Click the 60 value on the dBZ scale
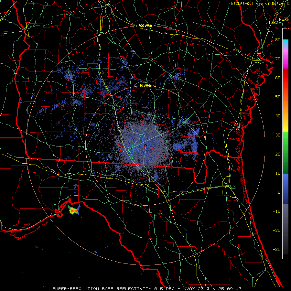 coord(278,78)
